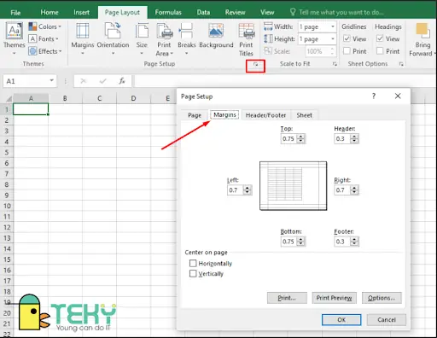Open the File tab
This screenshot has width=437, height=338.
[x=15, y=13]
